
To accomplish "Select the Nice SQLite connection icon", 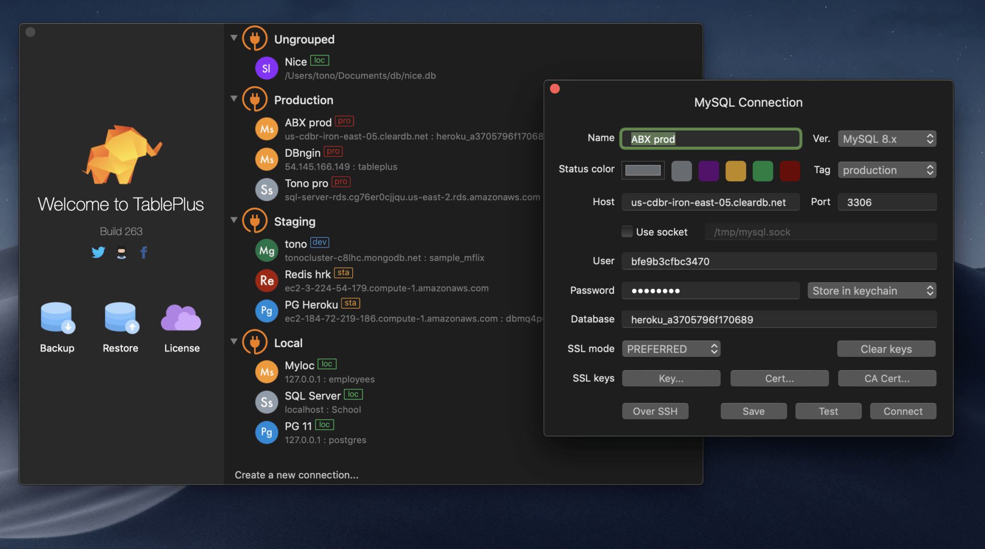I will (266, 68).
